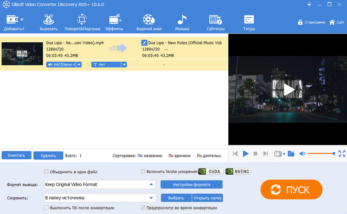Expand the snapshot camera dropdown arrow
347x214 pixels.
click(x=284, y=154)
